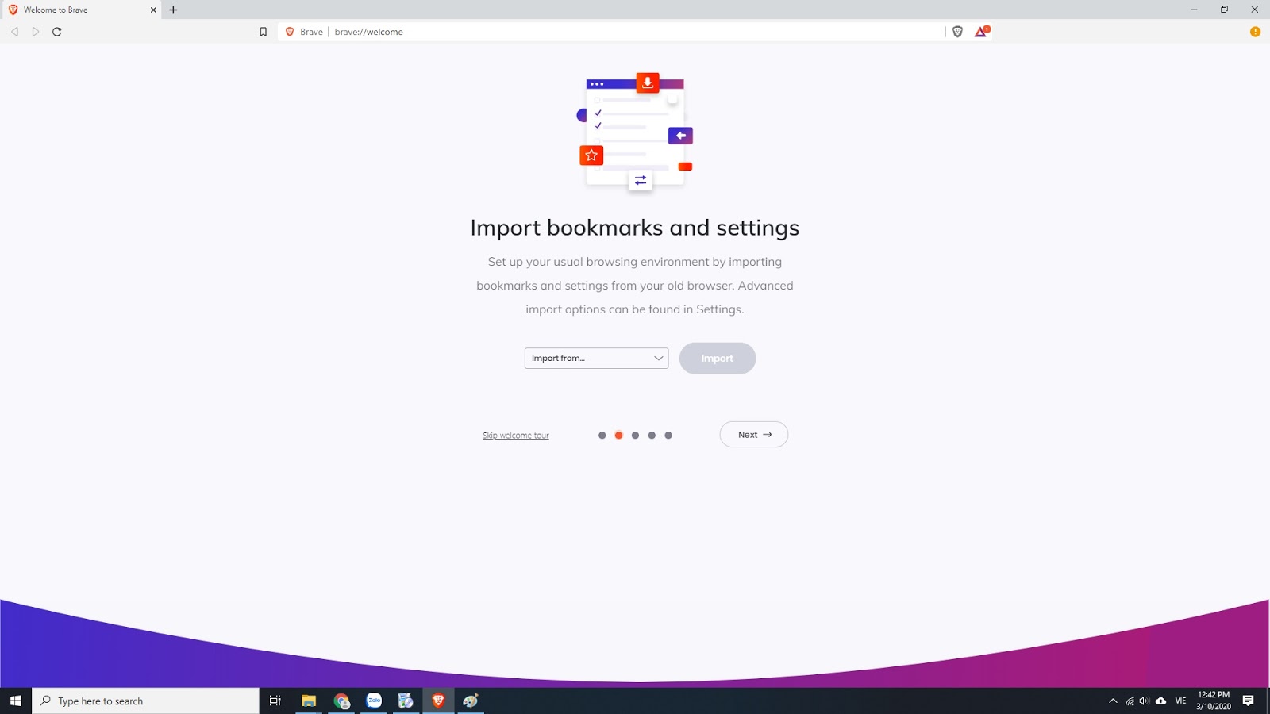Click the Import button
Image resolution: width=1270 pixels, height=714 pixels.
coord(717,358)
